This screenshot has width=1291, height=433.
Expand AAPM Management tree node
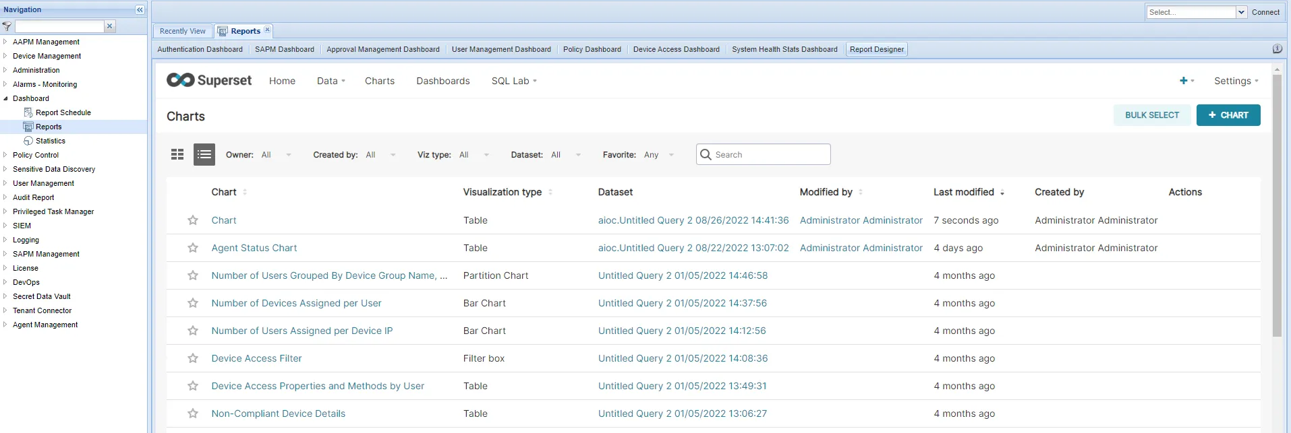tap(5, 42)
